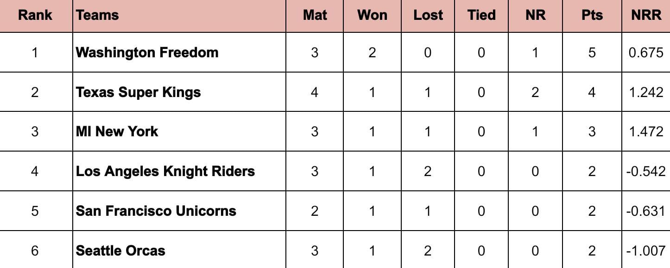
Task: Click the Mat column header
Action: pos(315,15)
